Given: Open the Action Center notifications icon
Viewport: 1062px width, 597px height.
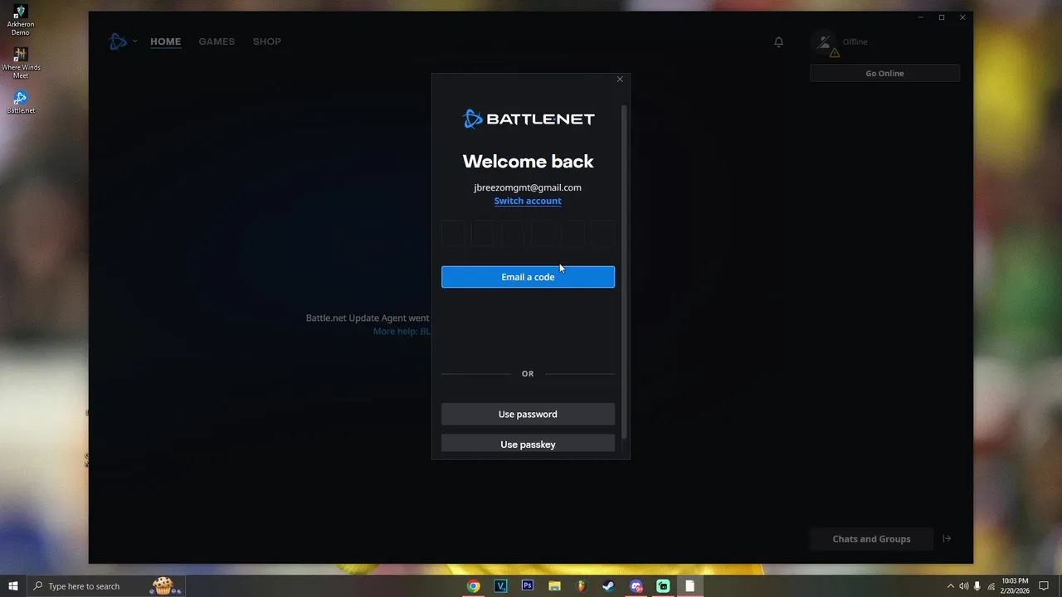Looking at the screenshot, I should [x=1044, y=586].
